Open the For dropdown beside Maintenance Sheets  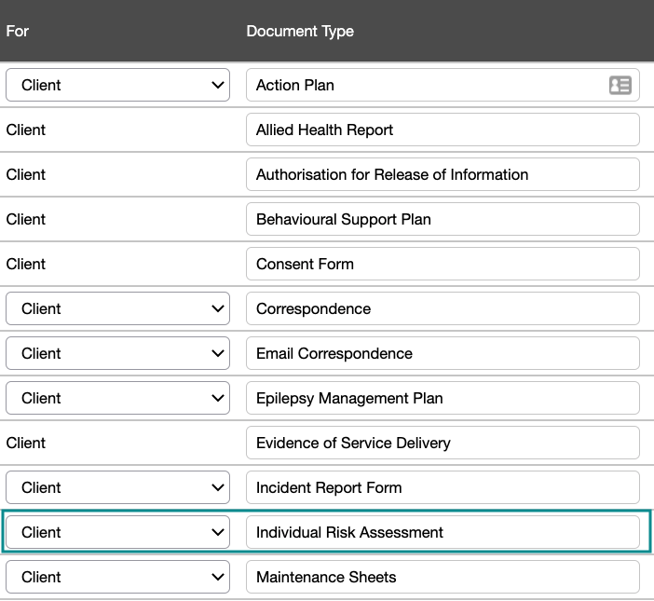tap(117, 577)
